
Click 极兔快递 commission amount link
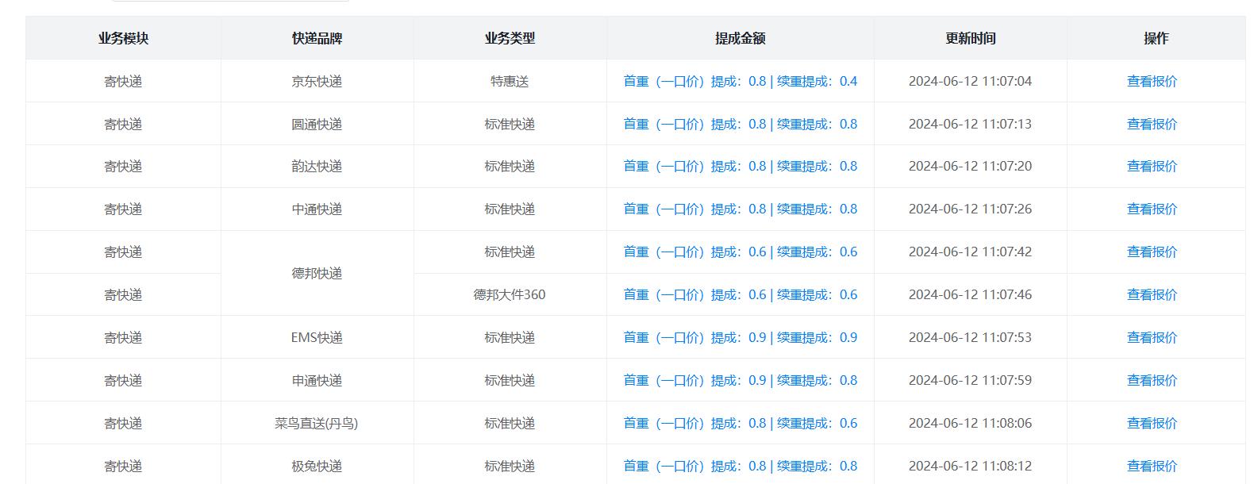tap(741, 466)
